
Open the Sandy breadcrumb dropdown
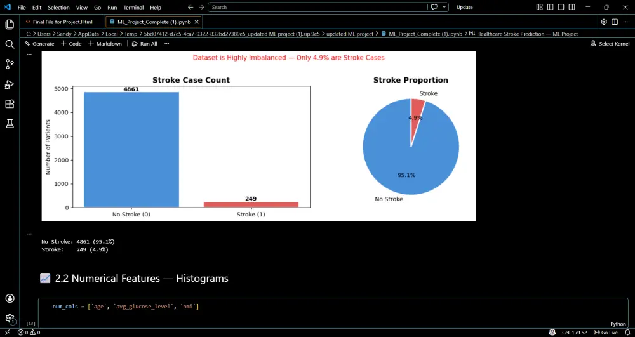coord(65,34)
